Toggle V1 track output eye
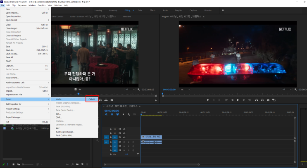307x168 pixels. (x=124, y=137)
